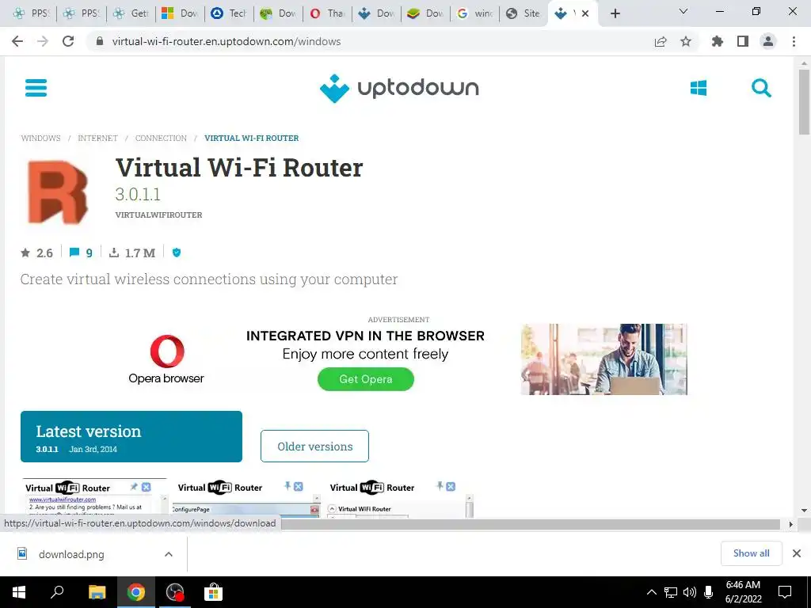Viewport: 811px width, 608px height.
Task: Switch to the Tech tab
Action: click(x=229, y=13)
